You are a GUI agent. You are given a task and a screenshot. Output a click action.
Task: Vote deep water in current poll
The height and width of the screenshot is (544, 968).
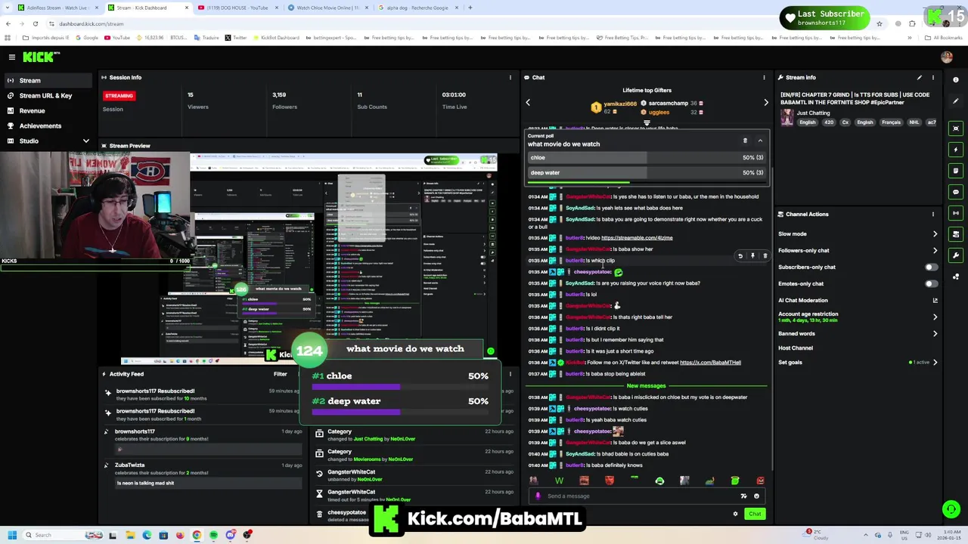pyautogui.click(x=647, y=173)
